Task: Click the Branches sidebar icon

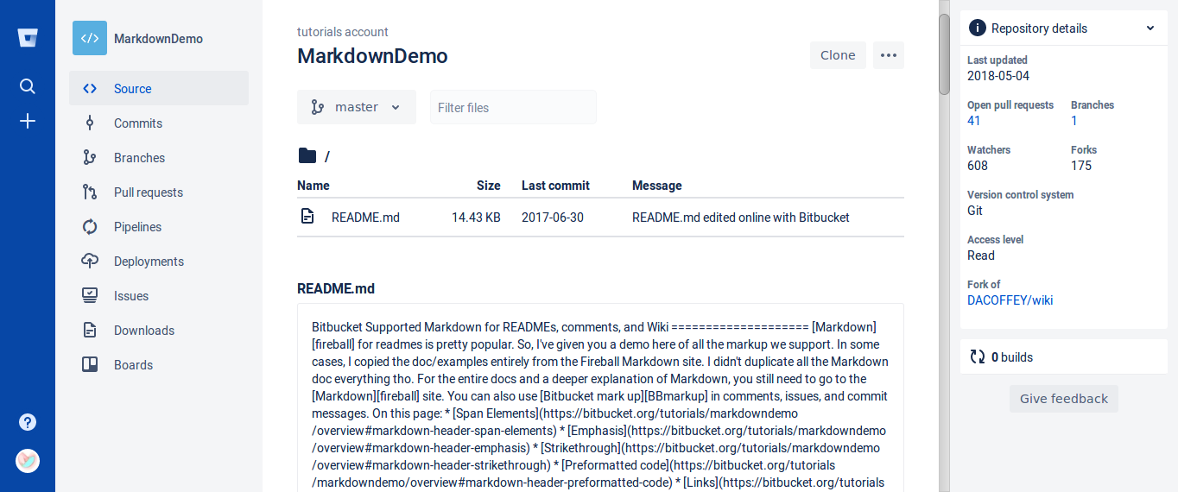Action: (90, 158)
